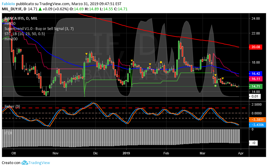Viewport: 268px width, 168px height.
Task: Click the yellow circle marker above late-January candles
Action: [161, 62]
